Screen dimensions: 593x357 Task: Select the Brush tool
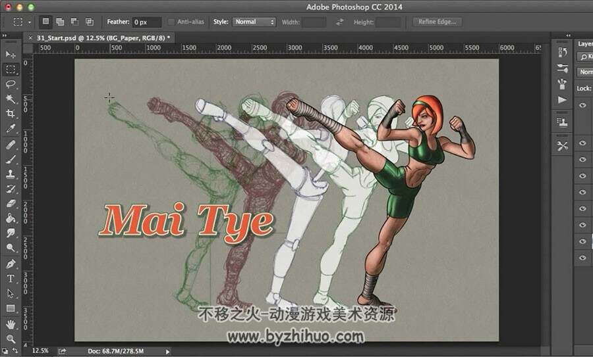pos(10,159)
